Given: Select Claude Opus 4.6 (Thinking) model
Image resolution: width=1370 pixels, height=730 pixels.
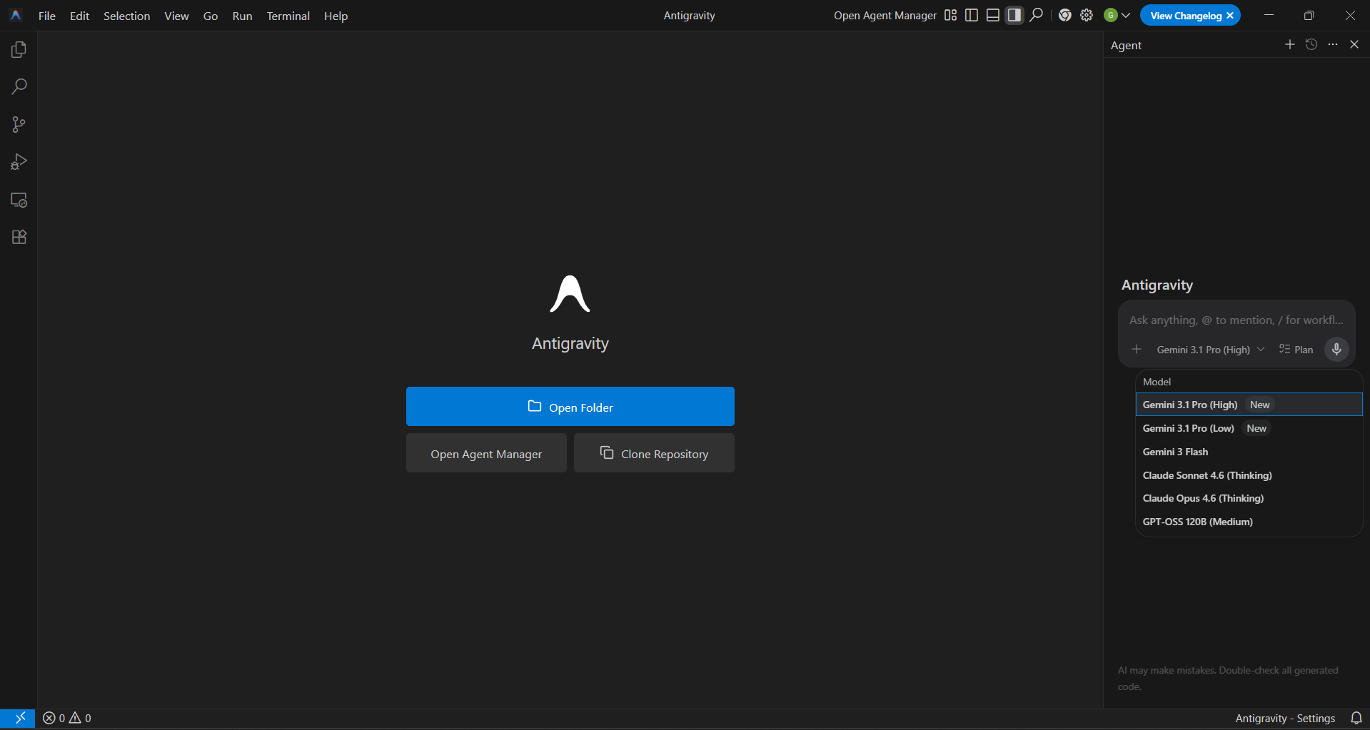Looking at the screenshot, I should click(x=1203, y=498).
